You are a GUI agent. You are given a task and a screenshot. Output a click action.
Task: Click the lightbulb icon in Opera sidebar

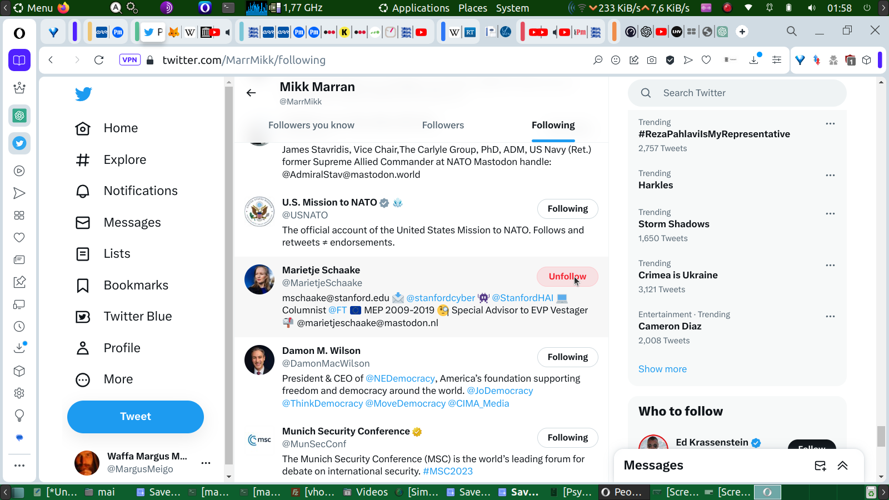(19, 416)
